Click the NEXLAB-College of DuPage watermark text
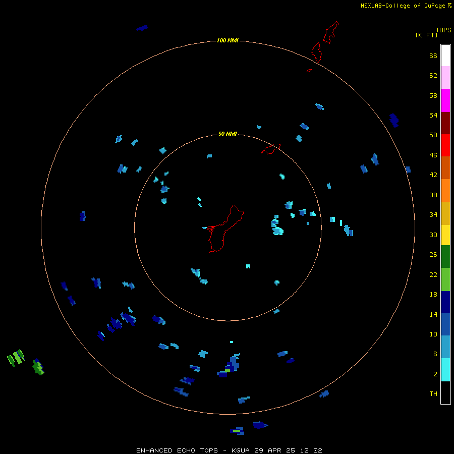Image resolution: width=454 pixels, height=454 pixels. [403, 6]
